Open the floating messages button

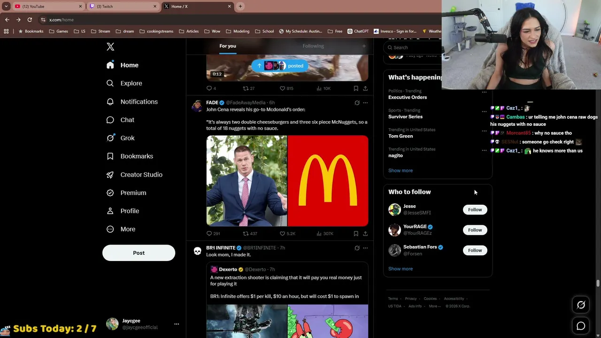click(581, 326)
